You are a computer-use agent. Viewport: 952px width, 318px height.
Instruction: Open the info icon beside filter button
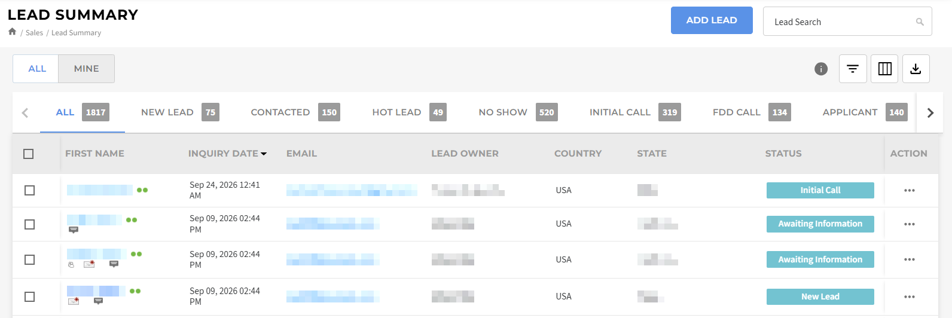coord(821,69)
